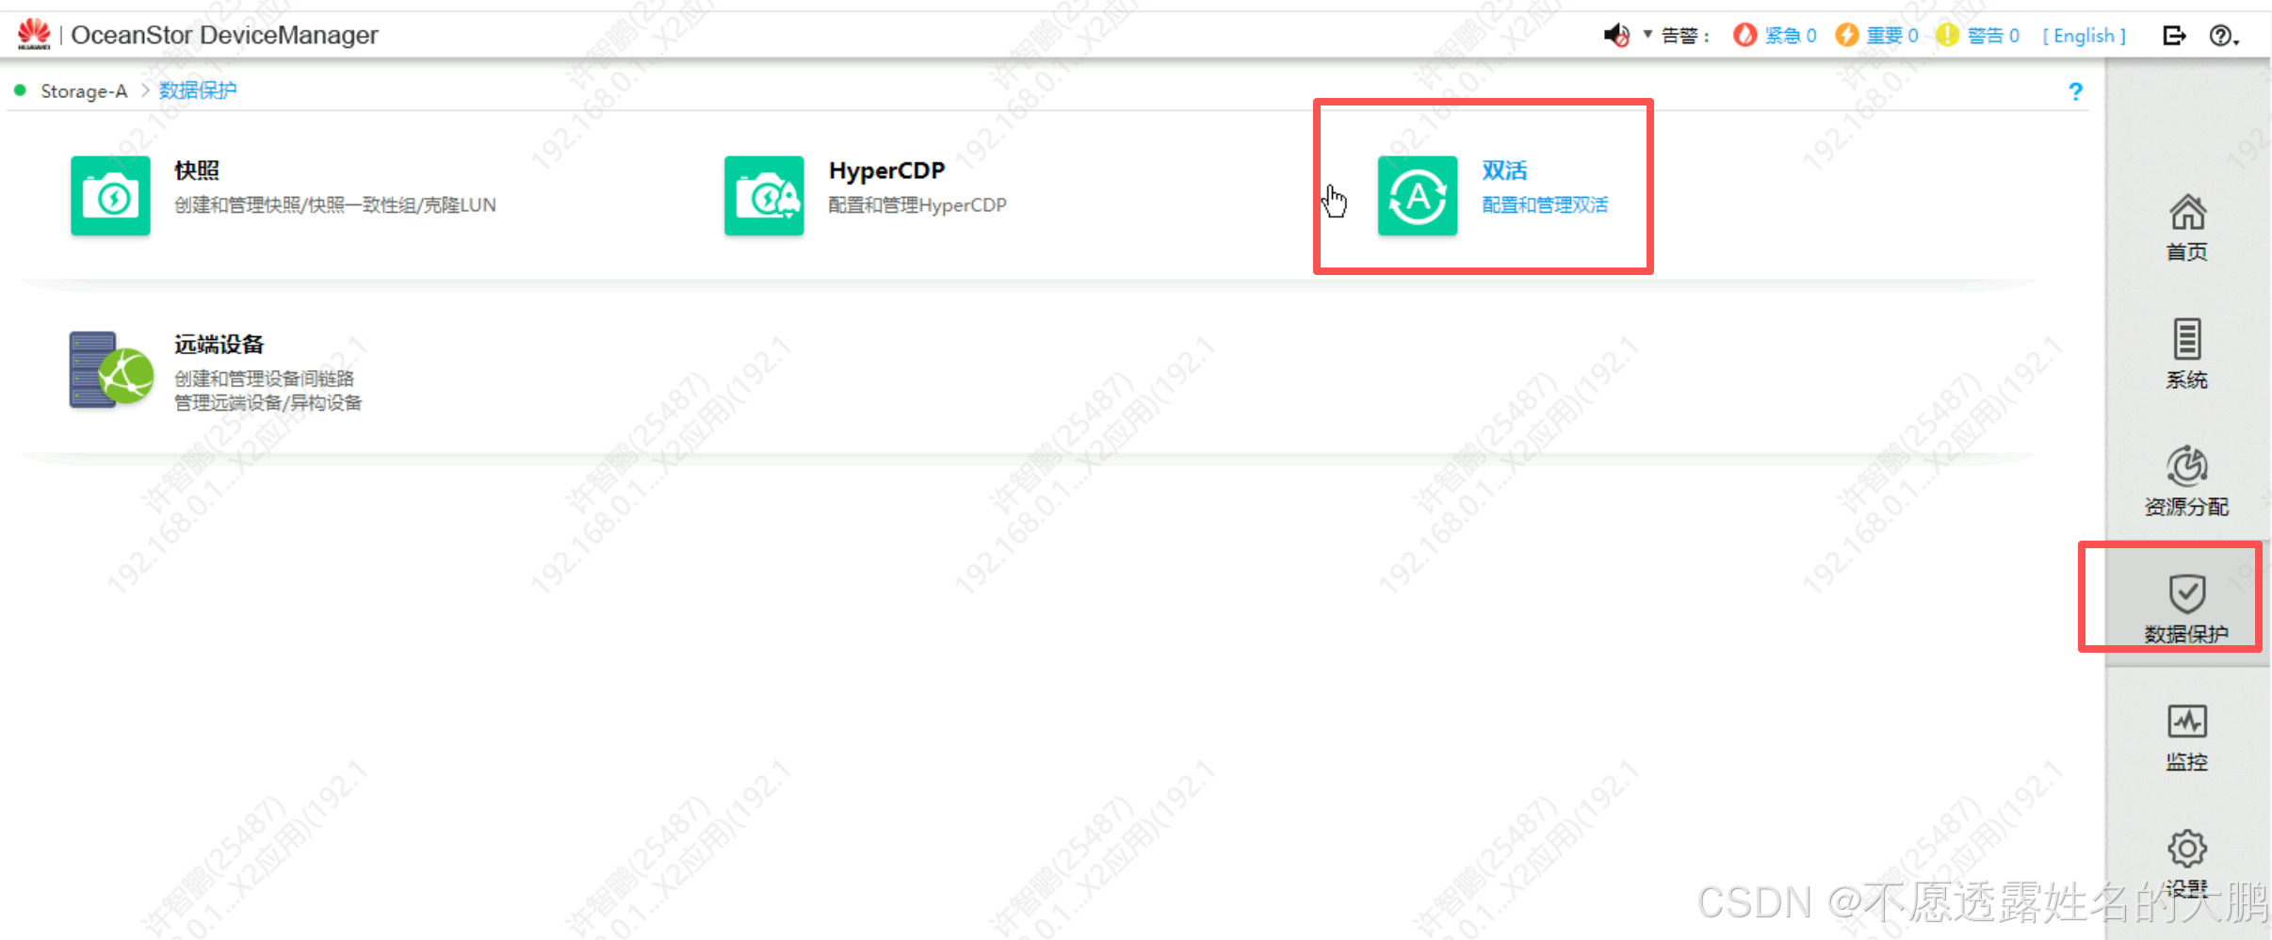Click Storage-A in the breadcrumb
This screenshot has width=2272, height=940.
click(84, 91)
